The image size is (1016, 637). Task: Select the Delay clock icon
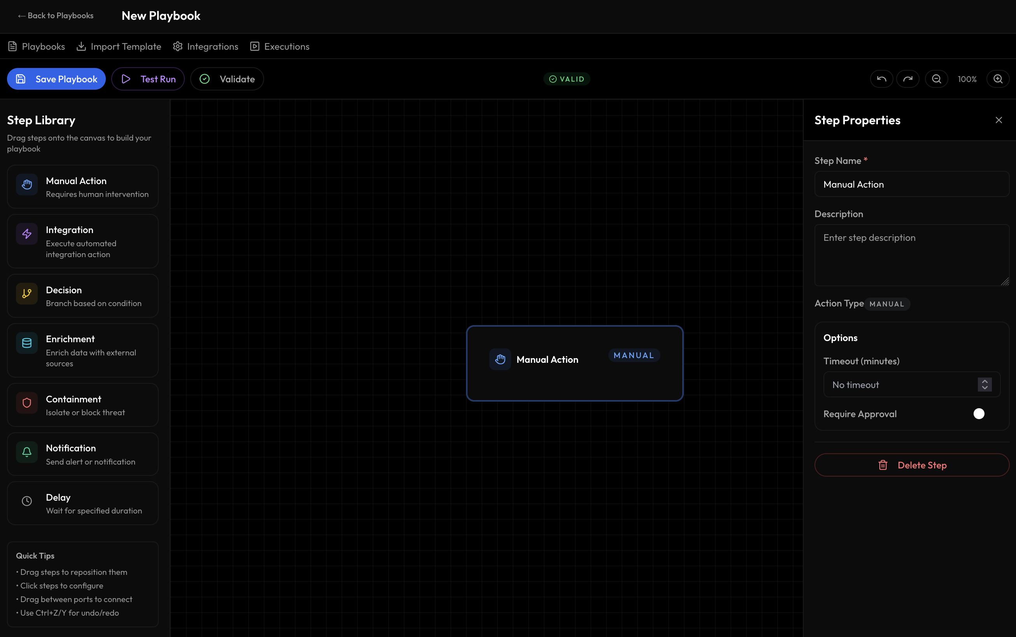pos(26,501)
